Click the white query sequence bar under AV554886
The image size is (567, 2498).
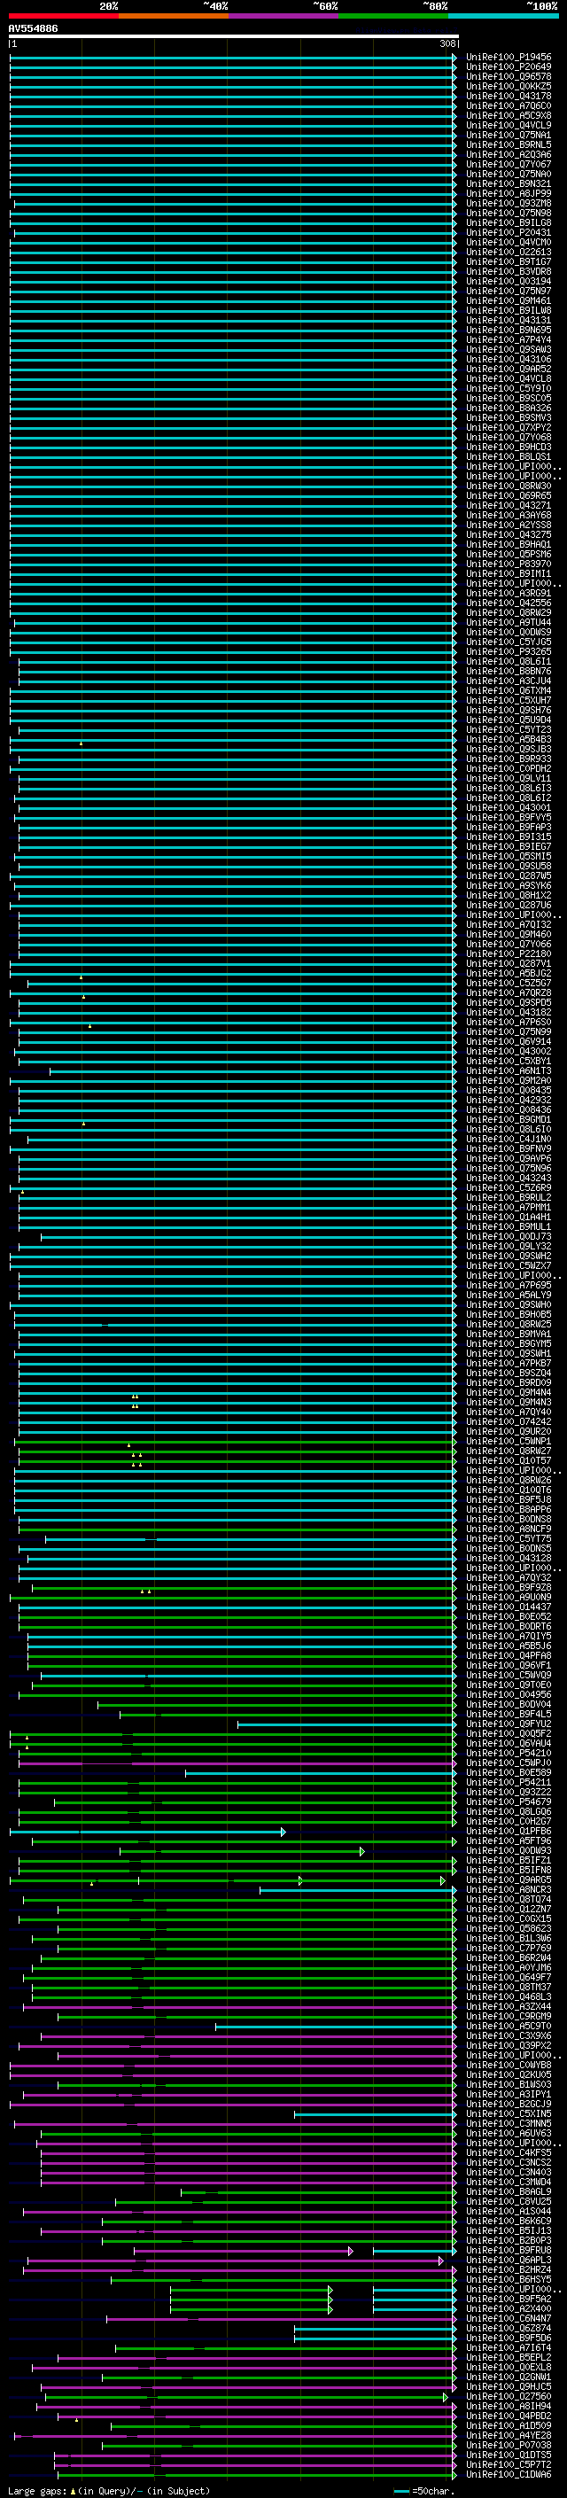point(233,37)
